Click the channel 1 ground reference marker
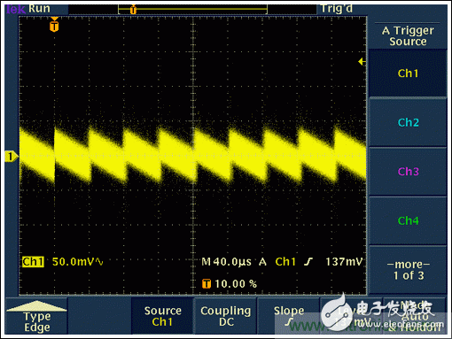 pyautogui.click(x=12, y=157)
